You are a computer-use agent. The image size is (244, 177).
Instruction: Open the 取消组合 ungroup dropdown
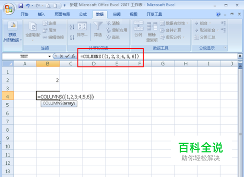point(206,30)
